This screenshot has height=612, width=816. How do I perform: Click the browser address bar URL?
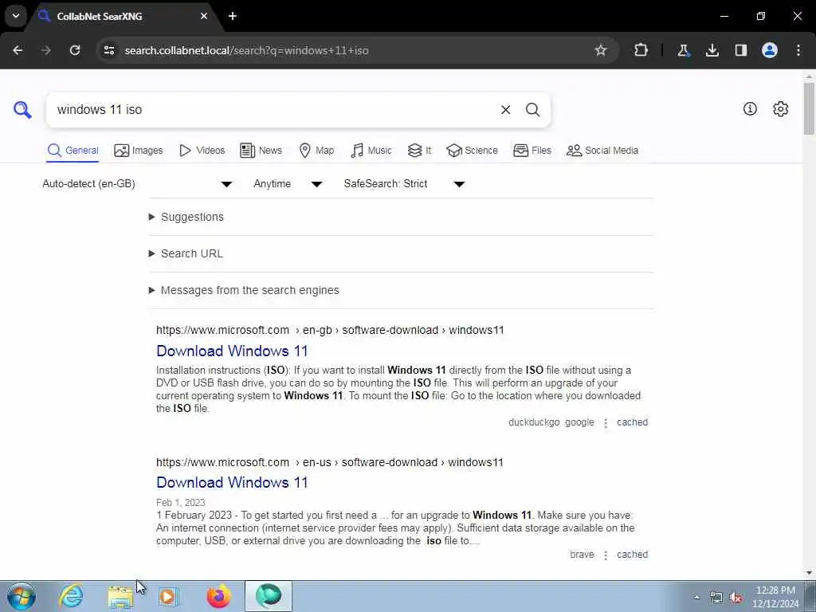click(x=247, y=50)
